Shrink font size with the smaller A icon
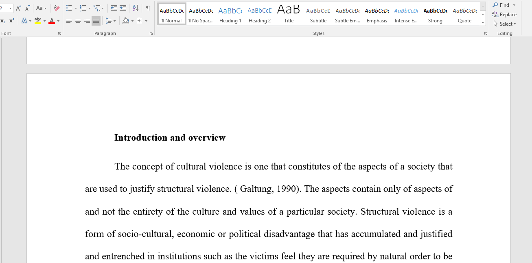This screenshot has height=263, width=532. tap(28, 8)
